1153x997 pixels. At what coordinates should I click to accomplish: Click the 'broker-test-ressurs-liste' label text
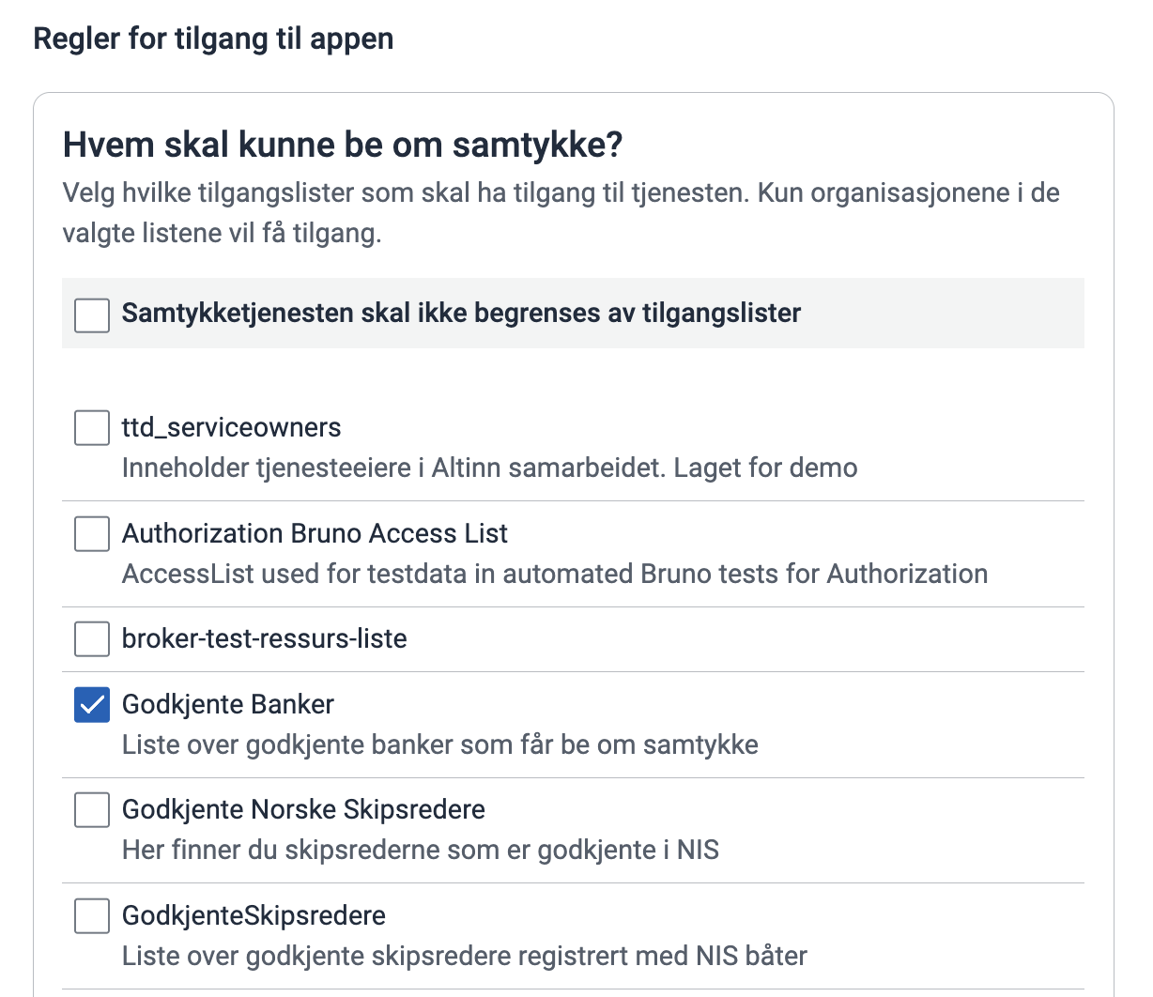click(264, 639)
